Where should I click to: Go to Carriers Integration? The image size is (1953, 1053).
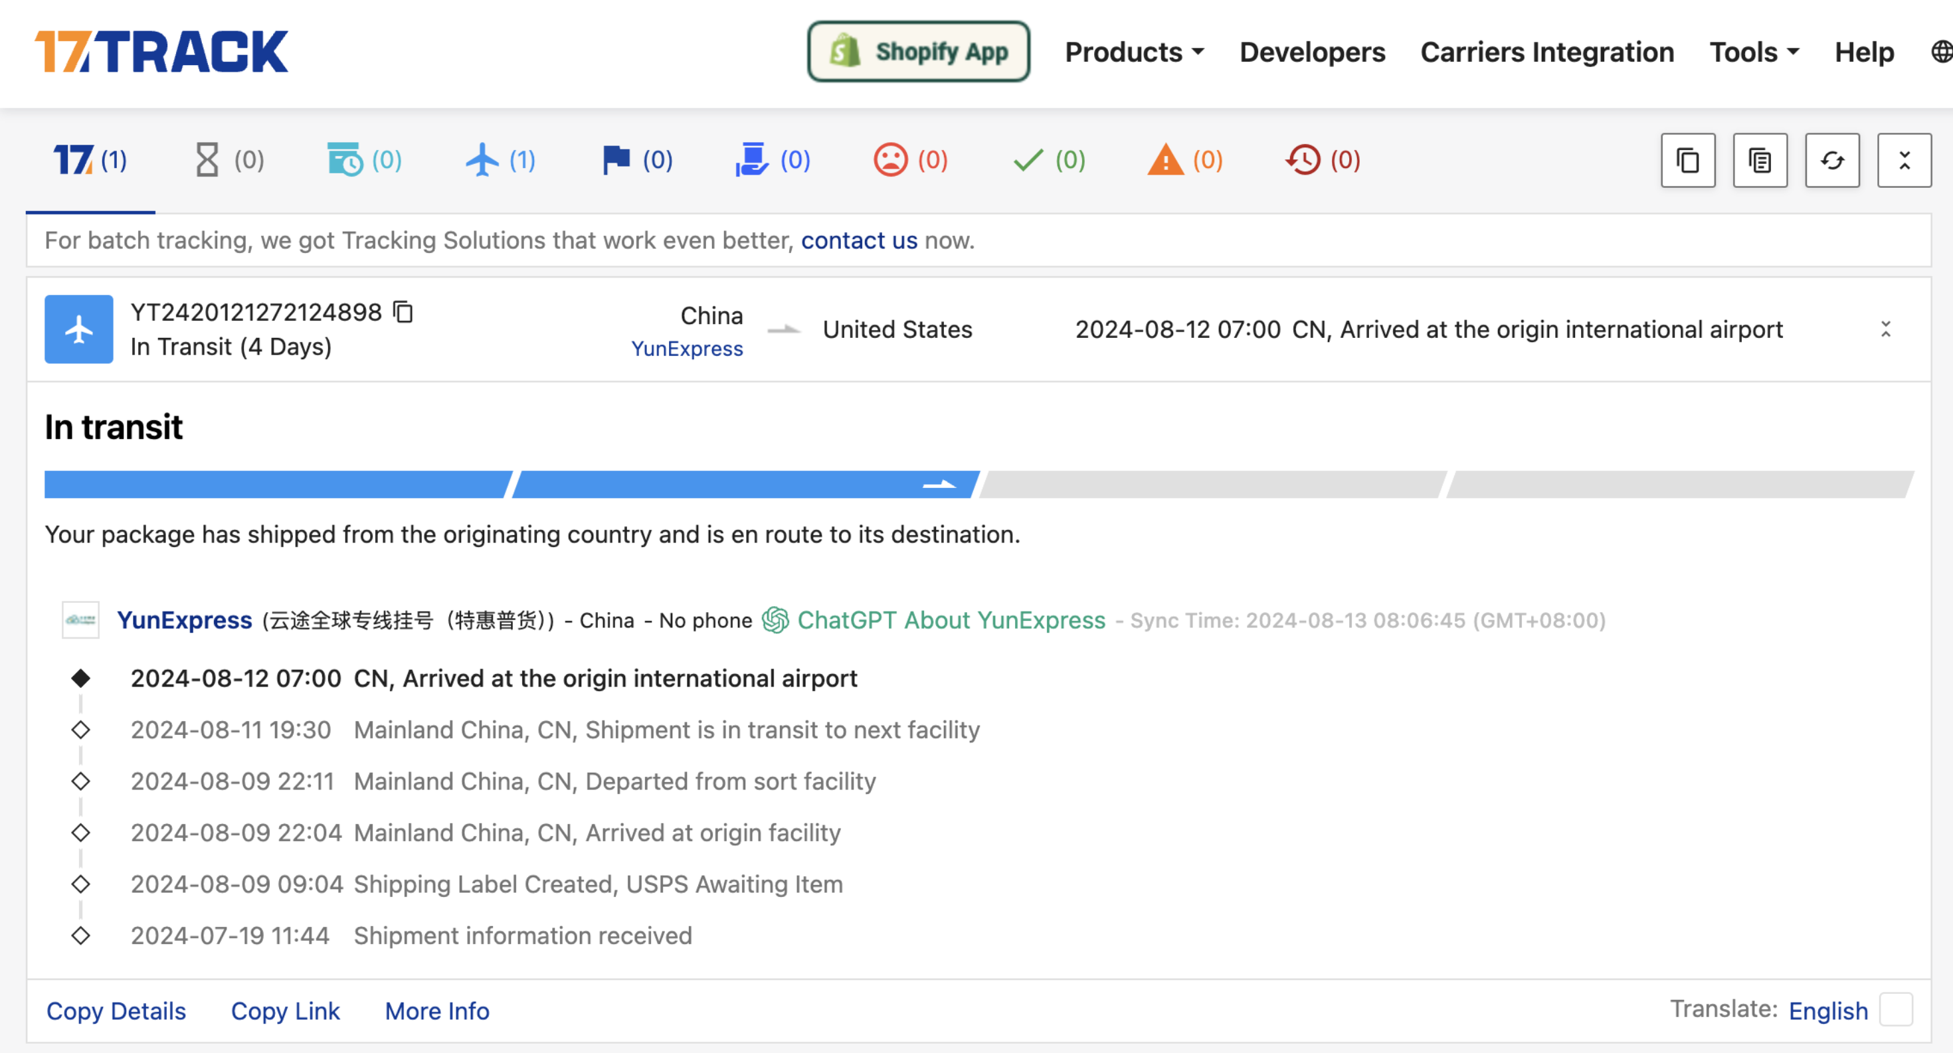coord(1547,52)
